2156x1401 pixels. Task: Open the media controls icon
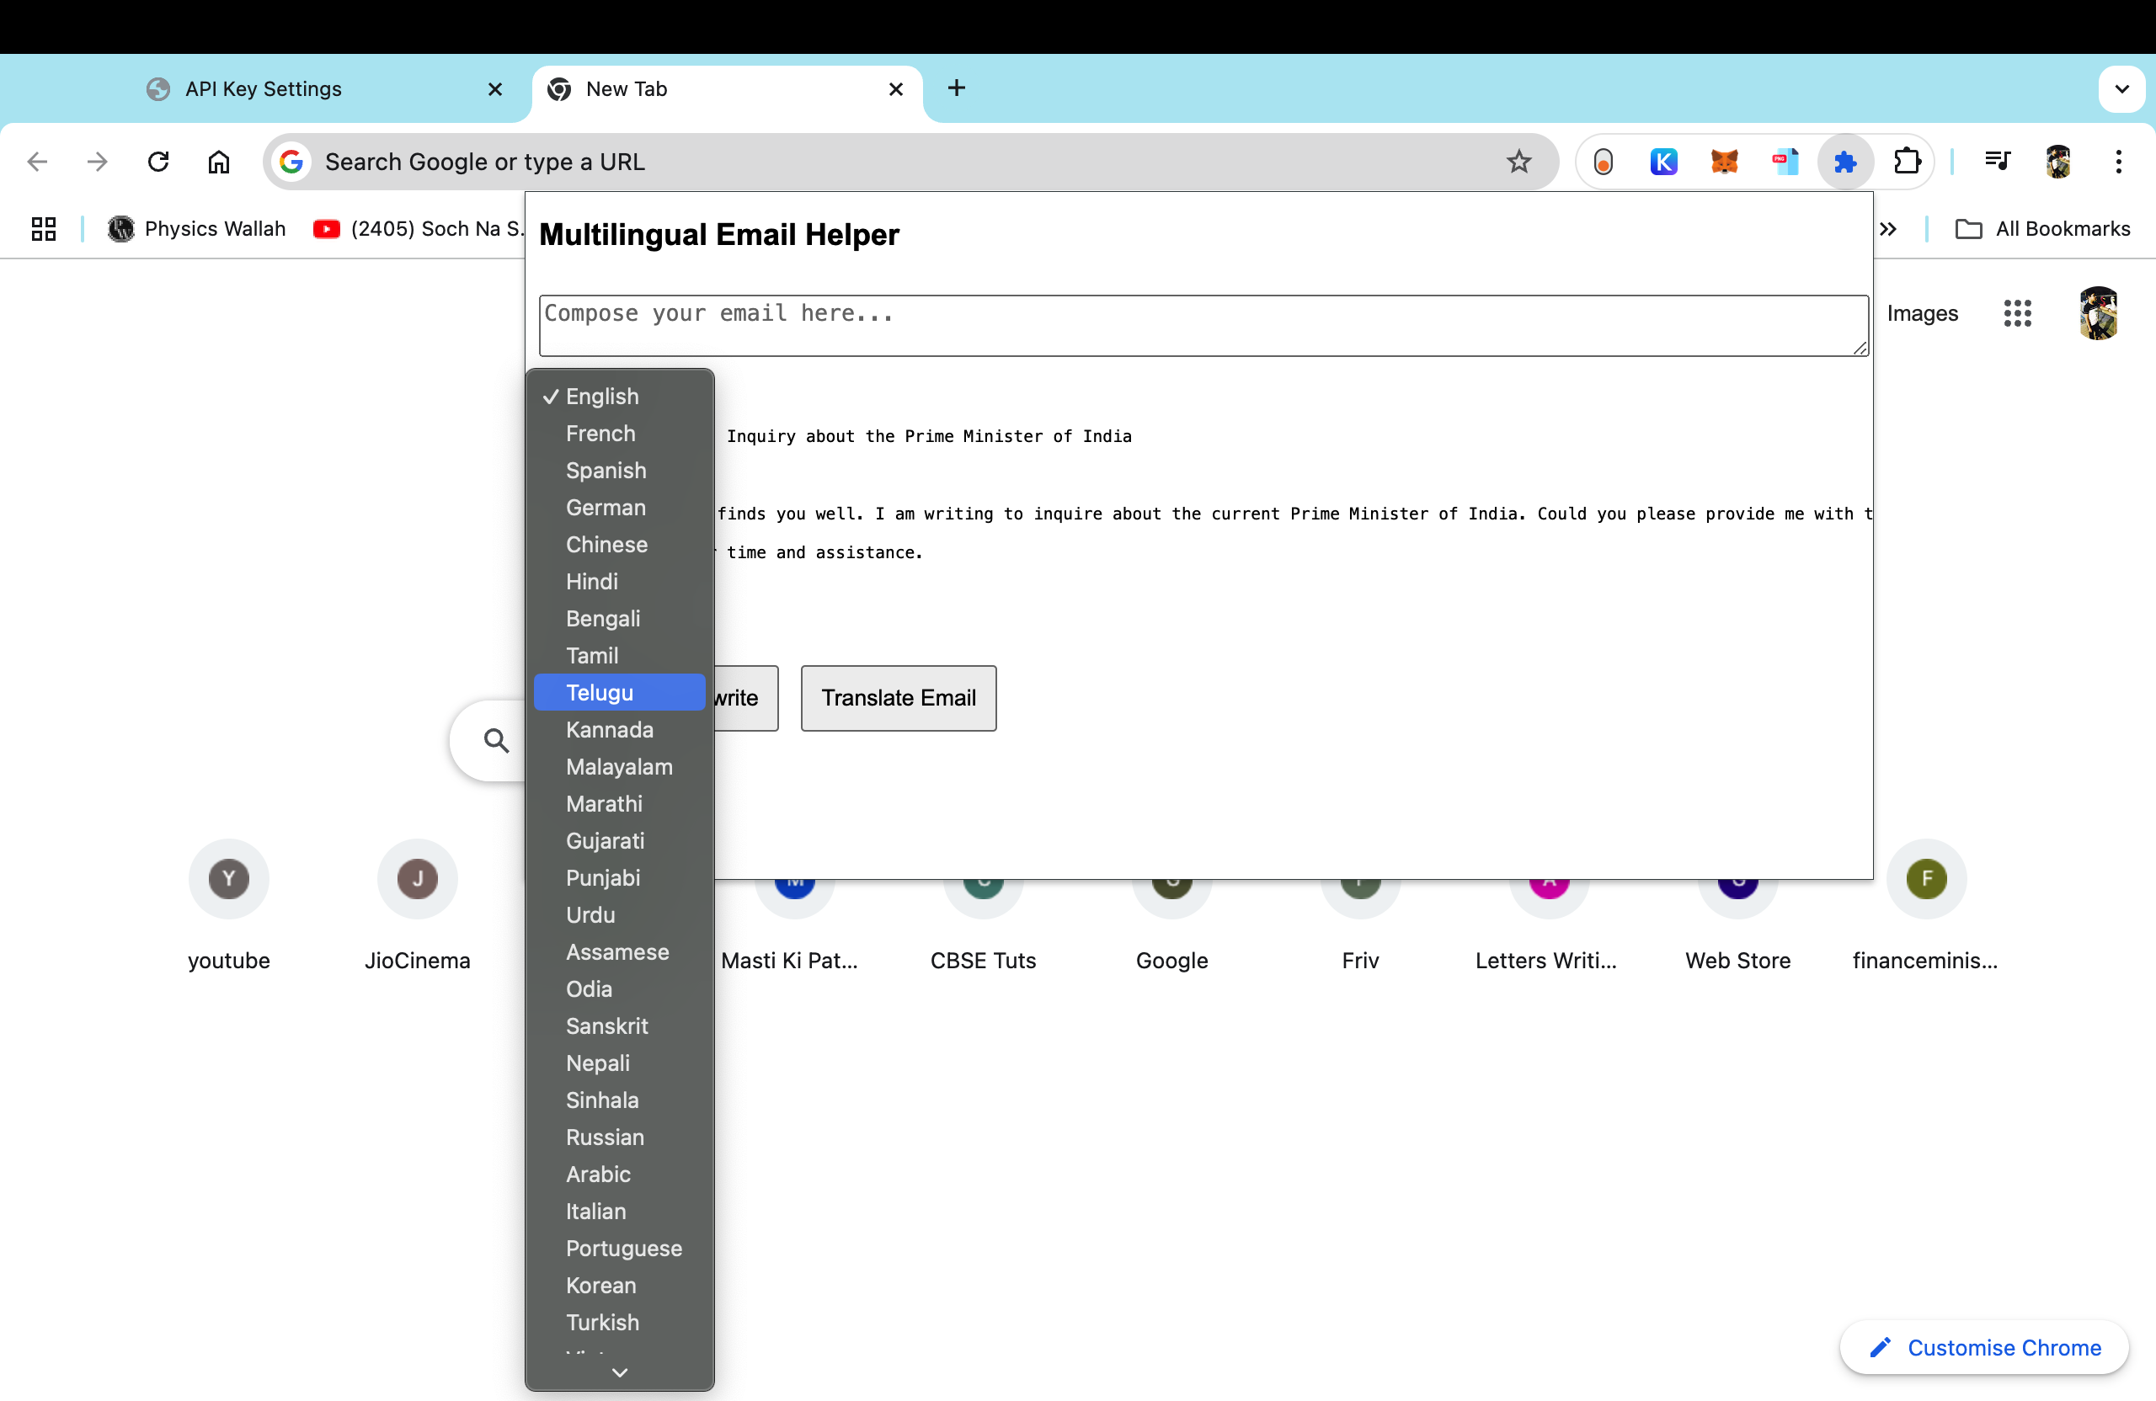pyautogui.click(x=1997, y=162)
